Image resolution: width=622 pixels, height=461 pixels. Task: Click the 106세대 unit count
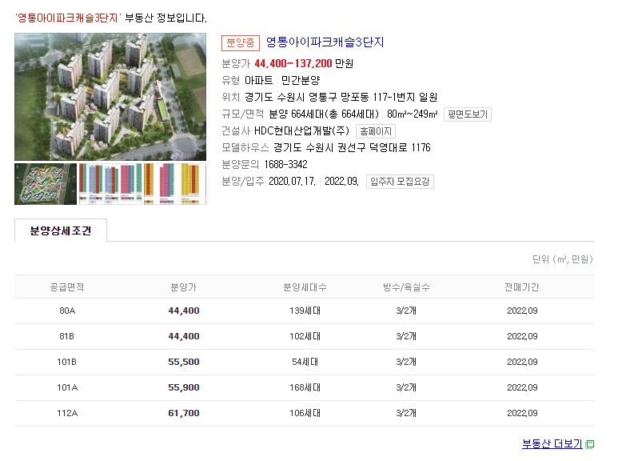point(305,413)
